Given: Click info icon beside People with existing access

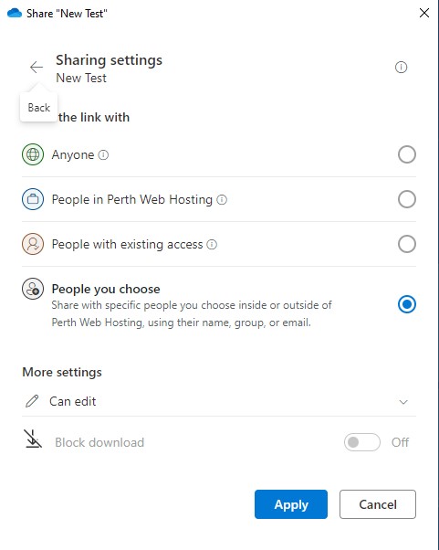Looking at the screenshot, I should point(212,244).
